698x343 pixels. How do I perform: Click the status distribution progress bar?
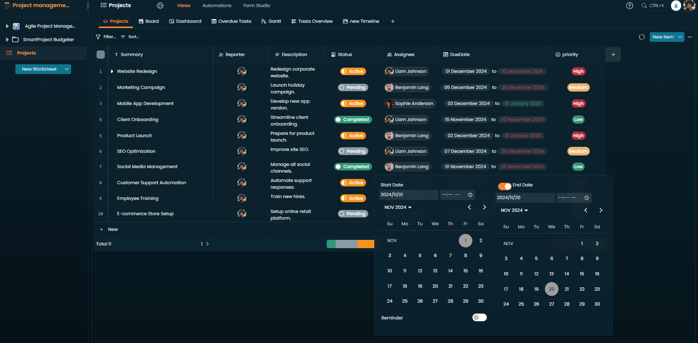coord(350,244)
